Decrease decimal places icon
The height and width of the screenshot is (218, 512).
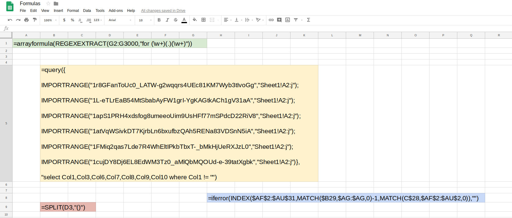pos(80,20)
